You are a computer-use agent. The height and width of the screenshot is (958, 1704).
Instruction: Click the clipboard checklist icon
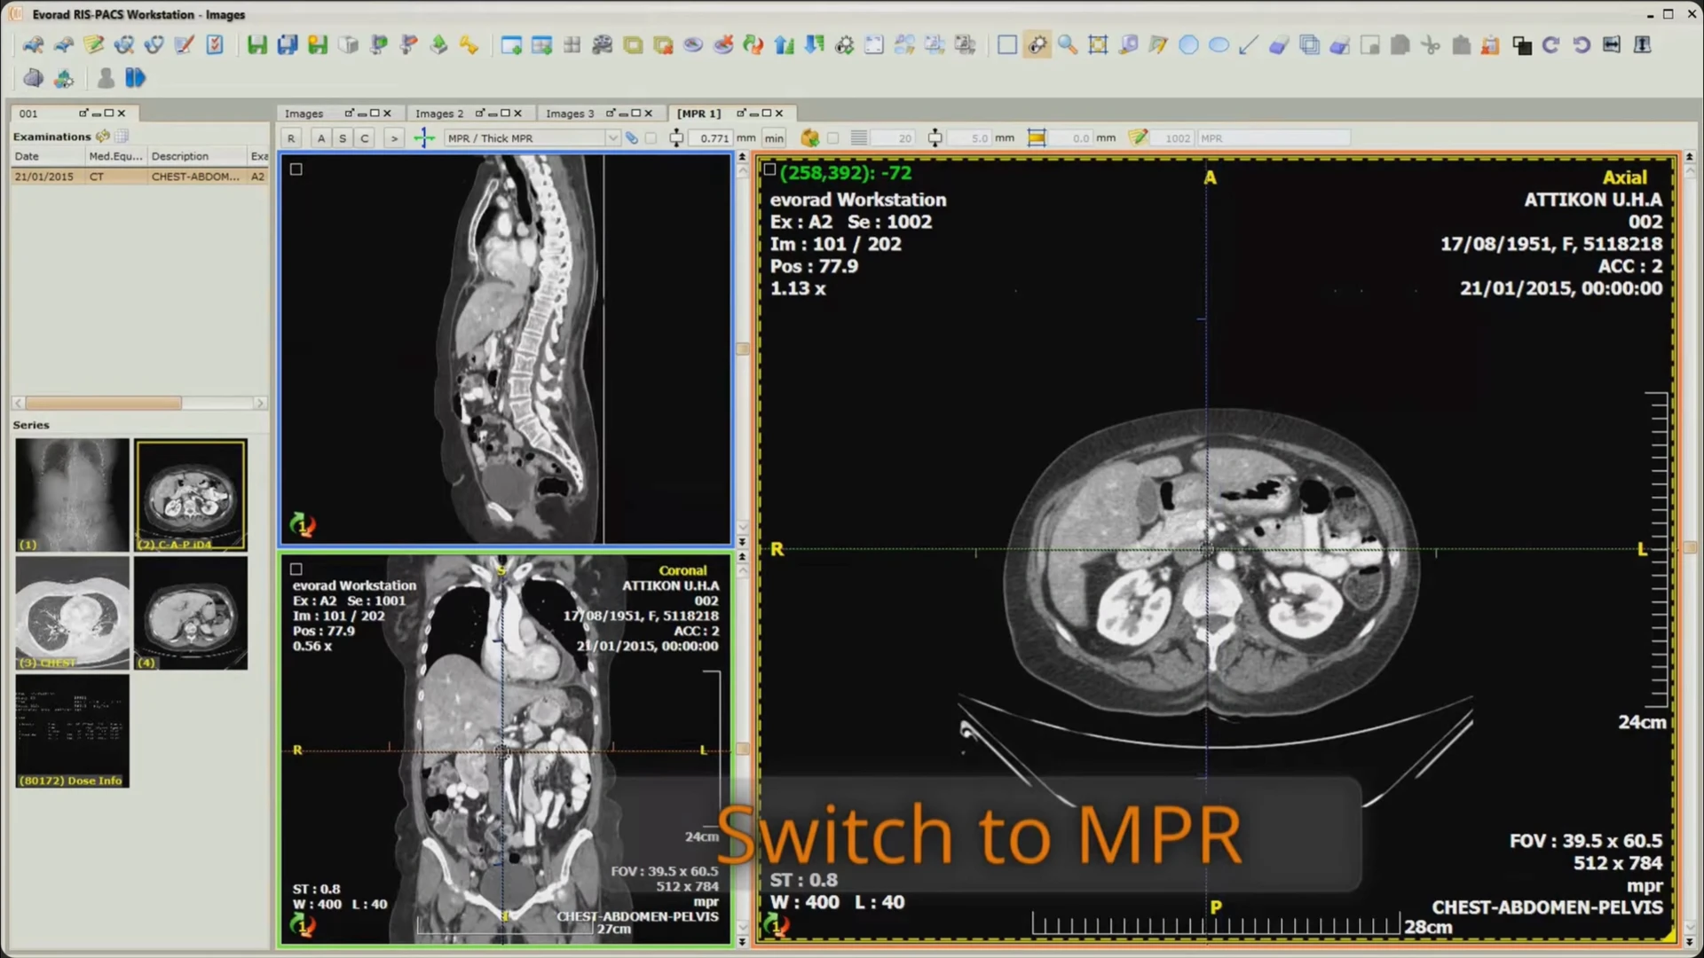pyautogui.click(x=215, y=45)
